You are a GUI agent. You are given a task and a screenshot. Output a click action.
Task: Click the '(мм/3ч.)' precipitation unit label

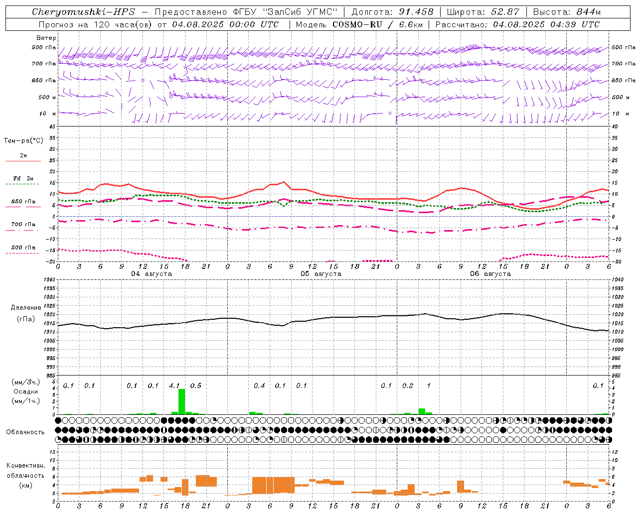tap(25, 382)
